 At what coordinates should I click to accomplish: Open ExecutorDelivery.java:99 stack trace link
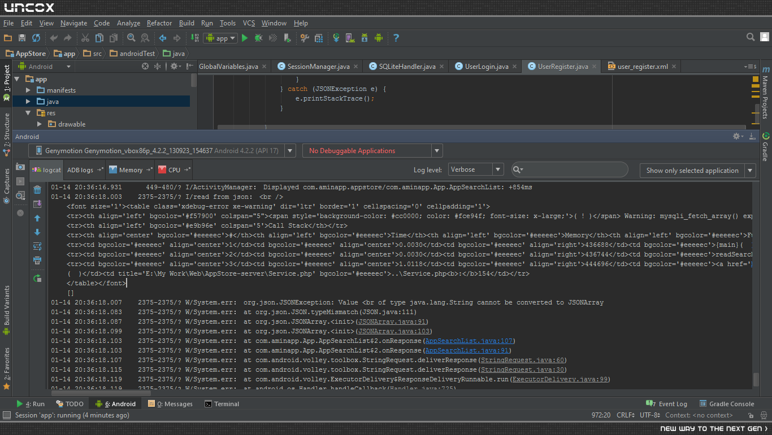click(x=559, y=379)
